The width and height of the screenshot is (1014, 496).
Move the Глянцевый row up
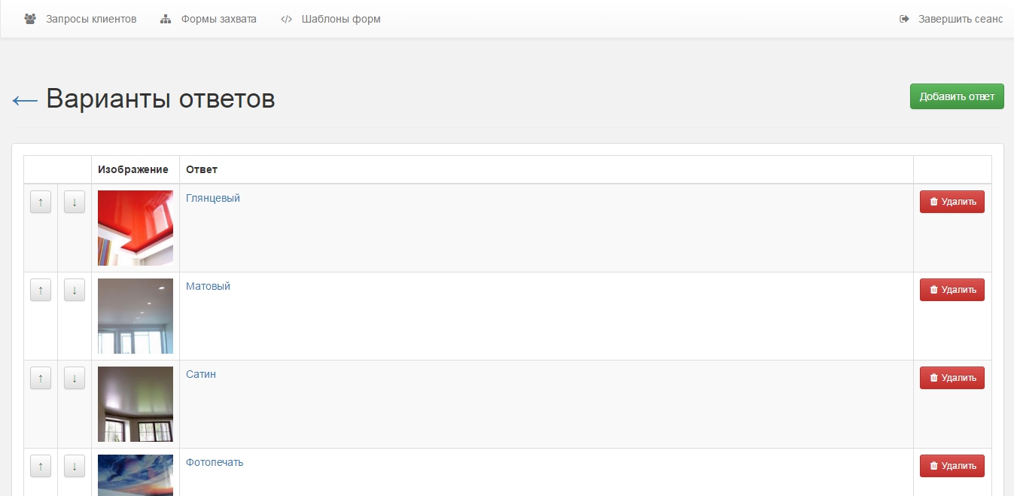click(41, 202)
